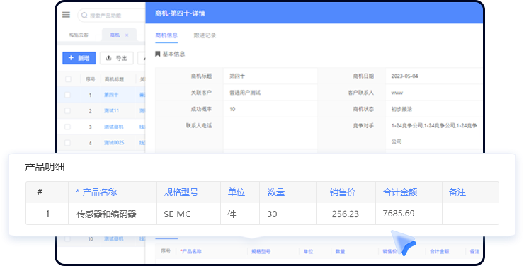524x266 pixels.
Task: Check the row 10 测试商机 checkbox
Action: [x=67, y=239]
